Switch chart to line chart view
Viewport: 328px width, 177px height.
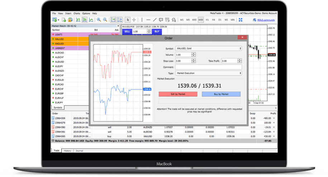(x=91, y=20)
